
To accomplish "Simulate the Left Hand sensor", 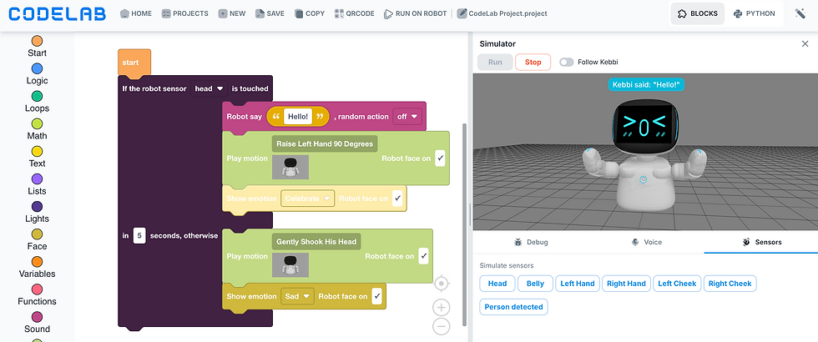I will click(578, 284).
